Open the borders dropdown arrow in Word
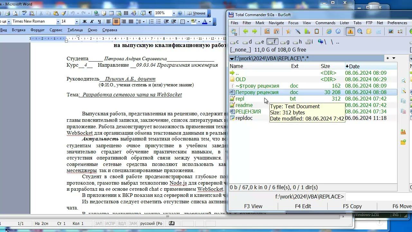 click(x=188, y=22)
